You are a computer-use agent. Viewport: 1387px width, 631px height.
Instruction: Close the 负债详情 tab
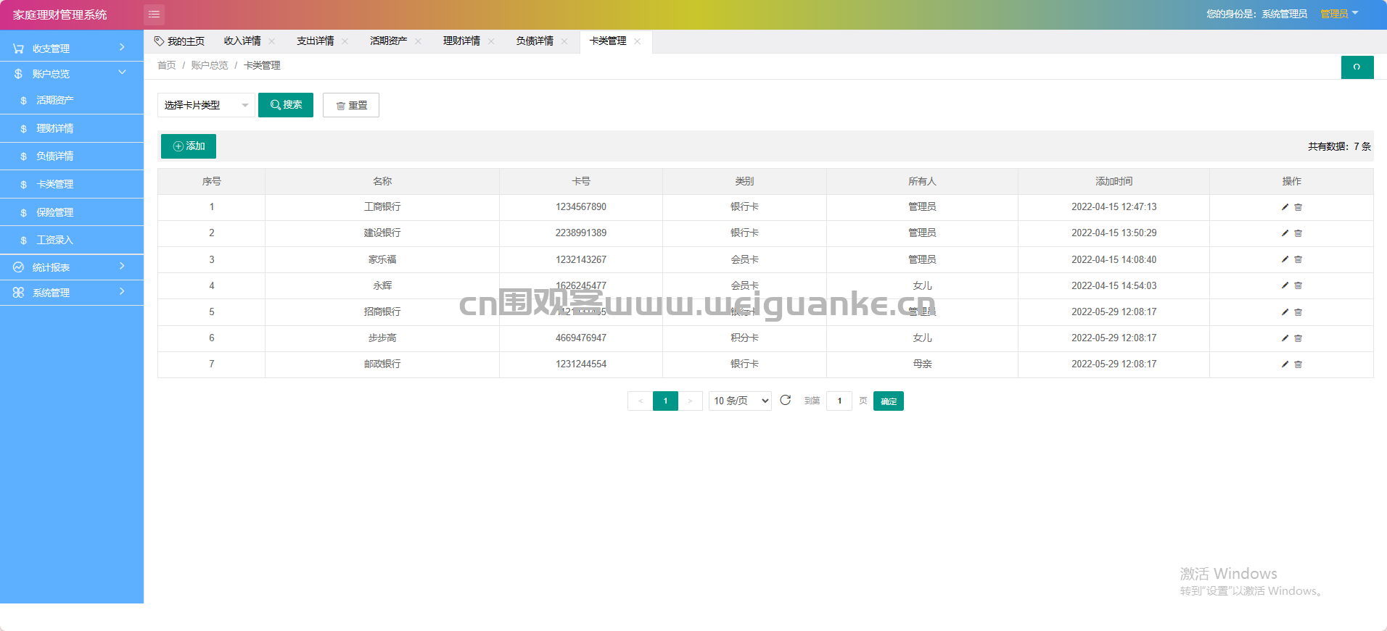click(x=564, y=41)
